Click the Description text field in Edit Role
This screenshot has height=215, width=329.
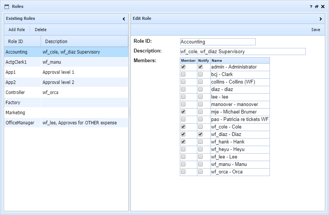click(243, 52)
